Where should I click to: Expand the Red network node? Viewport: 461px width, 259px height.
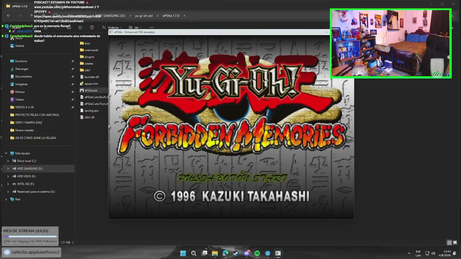pos(6,199)
